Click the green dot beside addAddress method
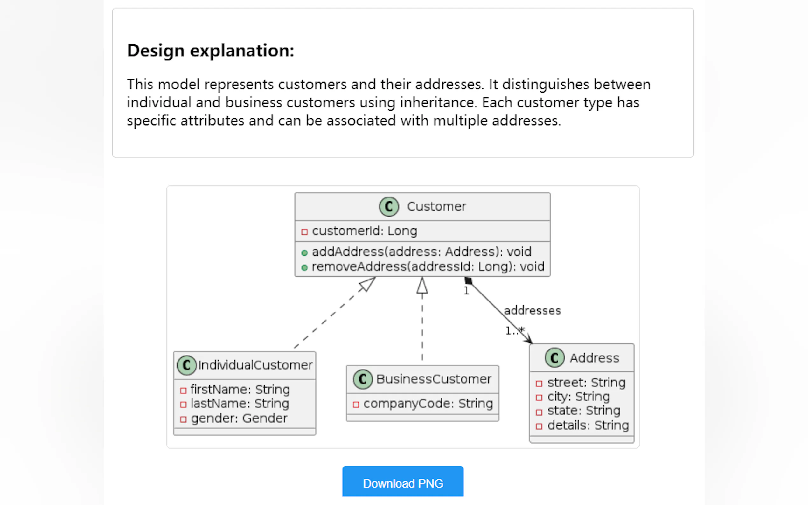 [304, 253]
